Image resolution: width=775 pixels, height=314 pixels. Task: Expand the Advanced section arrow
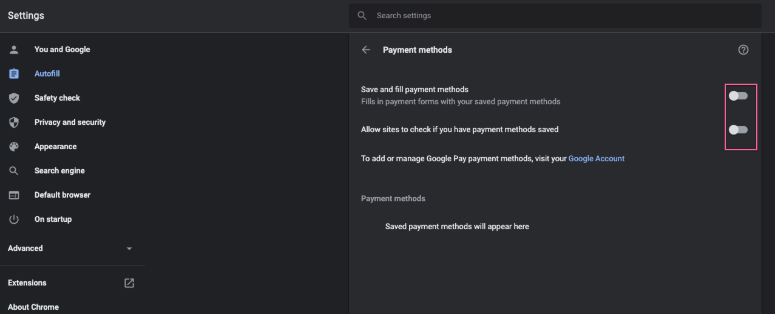[x=129, y=249]
